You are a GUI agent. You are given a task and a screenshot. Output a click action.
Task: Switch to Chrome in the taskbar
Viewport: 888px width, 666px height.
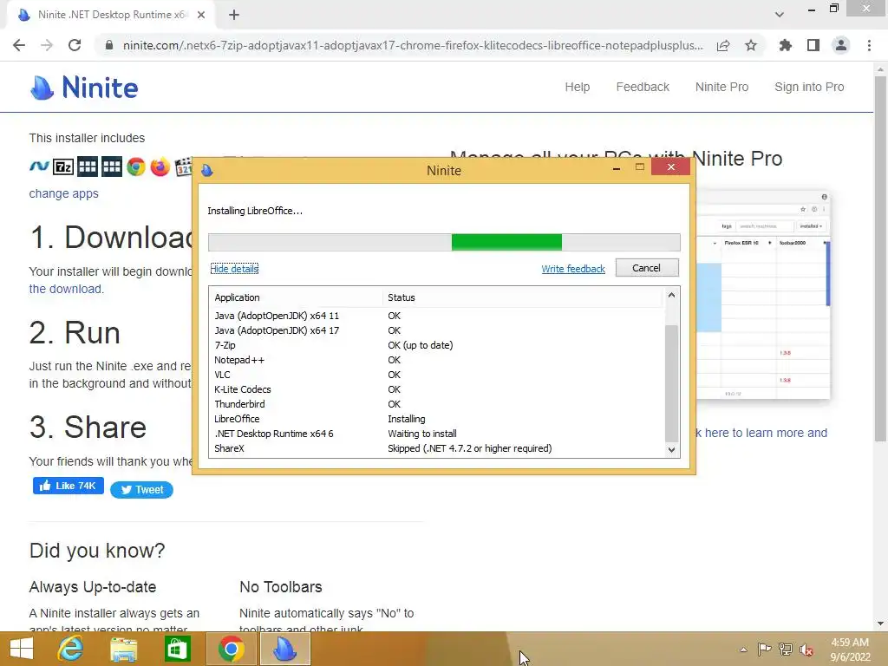pyautogui.click(x=231, y=649)
